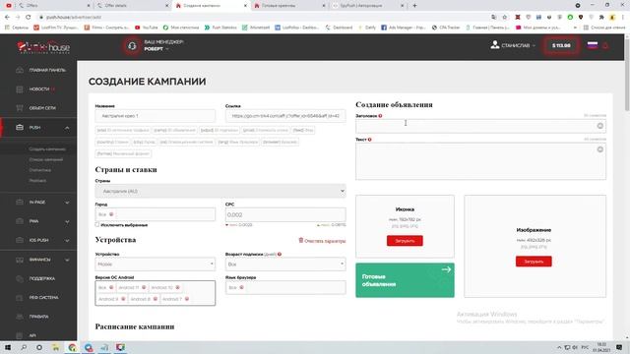Click the emoji icon in Текст field

[x=599, y=149]
